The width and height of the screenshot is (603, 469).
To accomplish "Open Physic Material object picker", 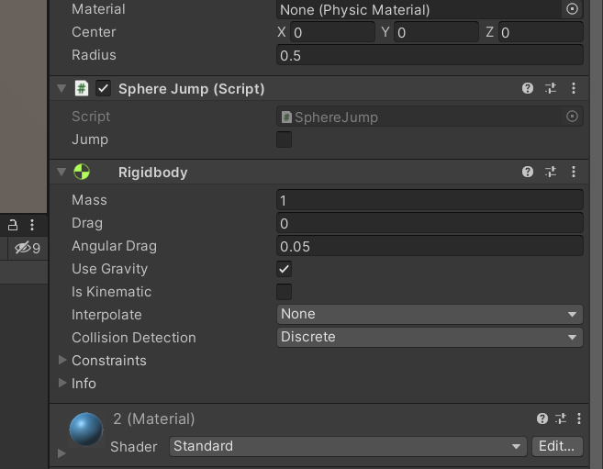I will pyautogui.click(x=572, y=9).
